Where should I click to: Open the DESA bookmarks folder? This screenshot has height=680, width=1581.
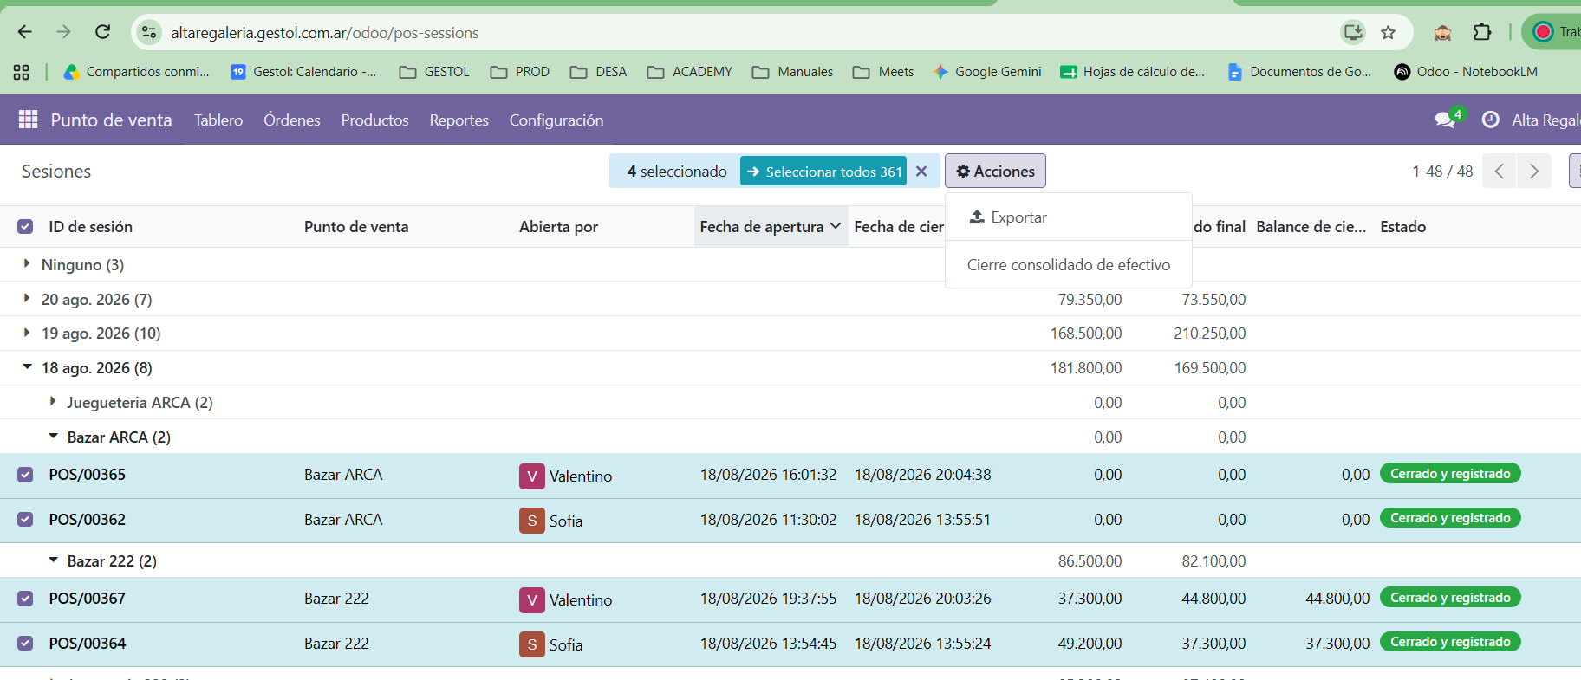[598, 72]
